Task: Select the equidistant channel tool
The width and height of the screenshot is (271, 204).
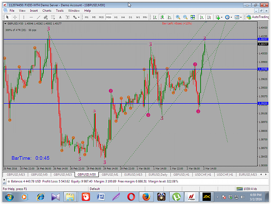Action: [46, 17]
